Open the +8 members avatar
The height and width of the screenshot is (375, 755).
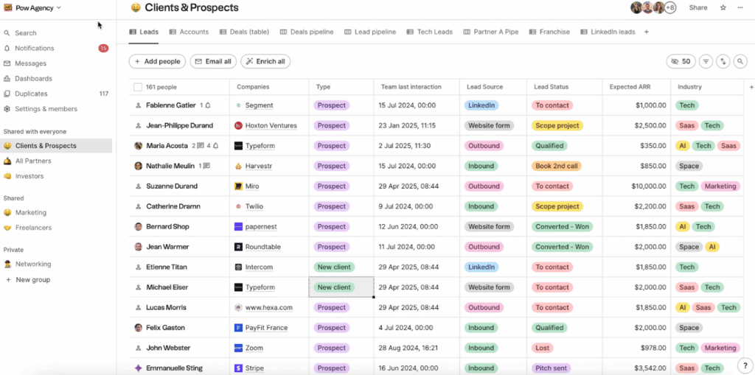coord(670,7)
